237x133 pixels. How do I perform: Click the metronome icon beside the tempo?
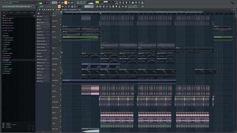[x=59, y=3]
